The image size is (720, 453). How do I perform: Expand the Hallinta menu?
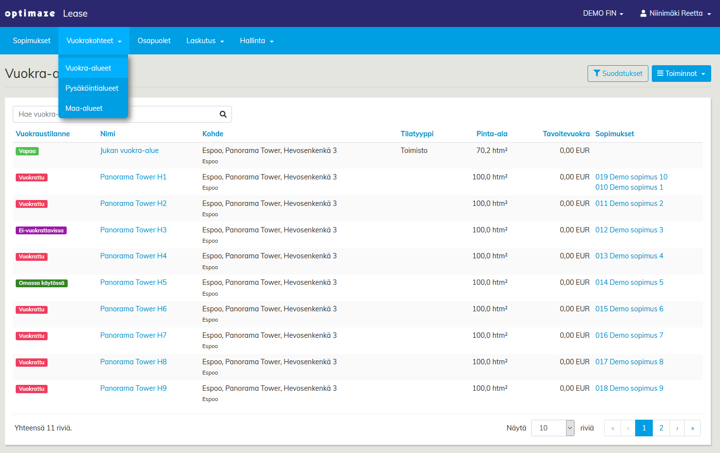257,41
